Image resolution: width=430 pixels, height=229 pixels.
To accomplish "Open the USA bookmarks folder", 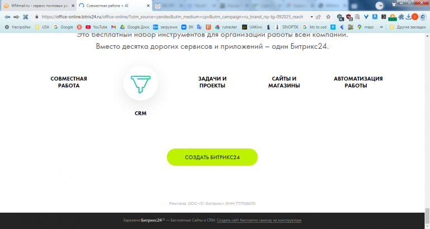I will 42,27.
